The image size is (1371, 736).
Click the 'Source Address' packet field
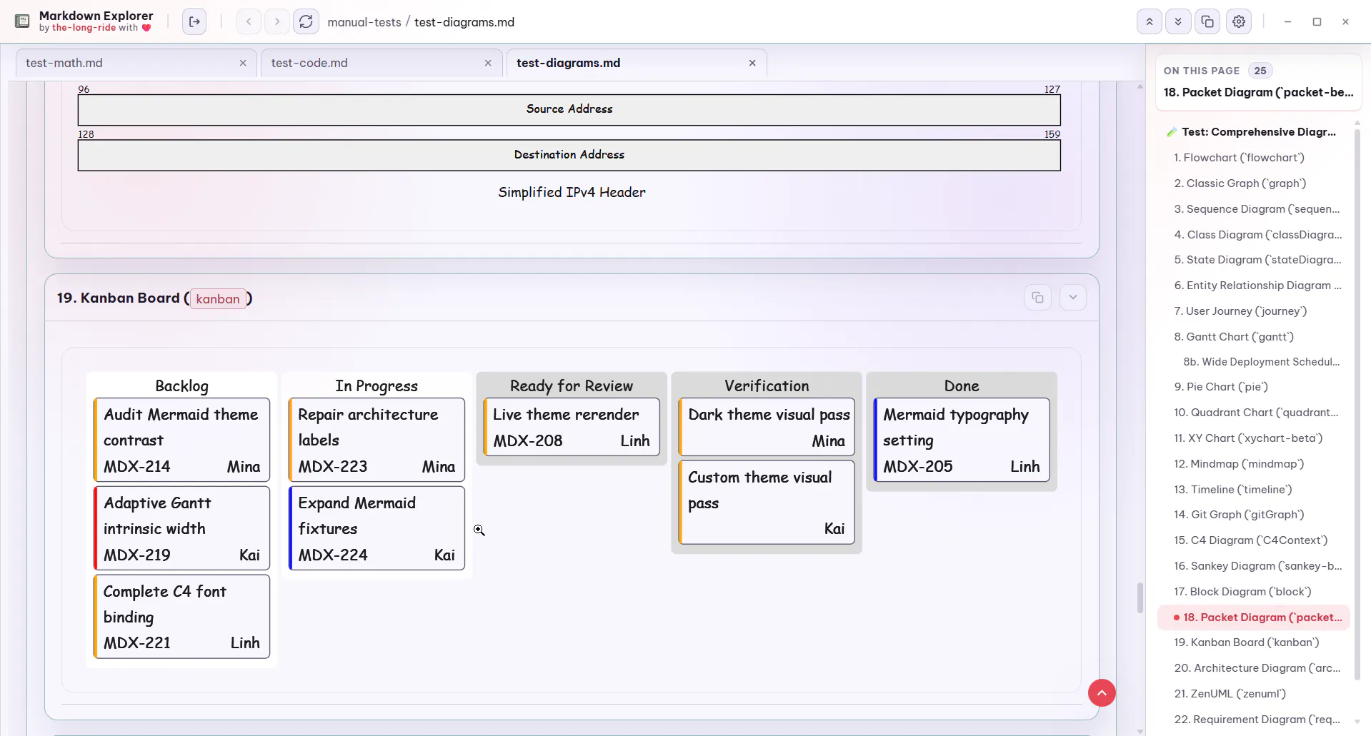(x=569, y=109)
